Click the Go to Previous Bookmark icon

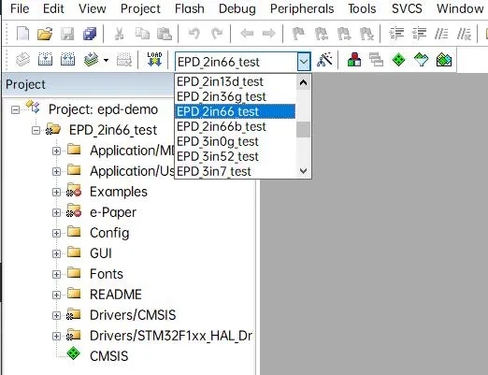(x=322, y=34)
